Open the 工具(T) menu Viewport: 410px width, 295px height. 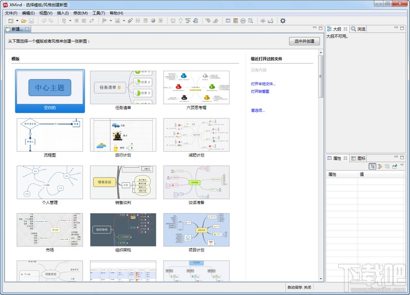pos(98,13)
